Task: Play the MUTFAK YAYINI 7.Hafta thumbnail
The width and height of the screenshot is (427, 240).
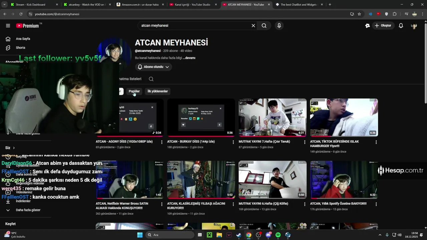Action: tap(273, 118)
